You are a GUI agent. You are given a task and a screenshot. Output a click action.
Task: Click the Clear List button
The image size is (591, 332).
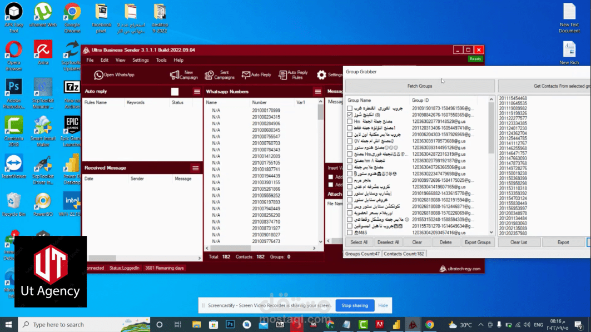click(x=519, y=242)
